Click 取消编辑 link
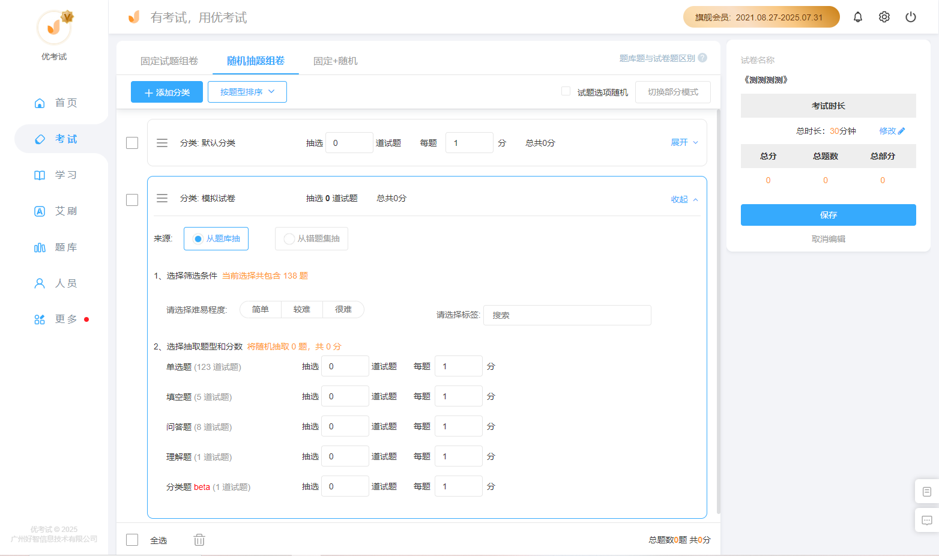This screenshot has height=556, width=939. pos(829,239)
